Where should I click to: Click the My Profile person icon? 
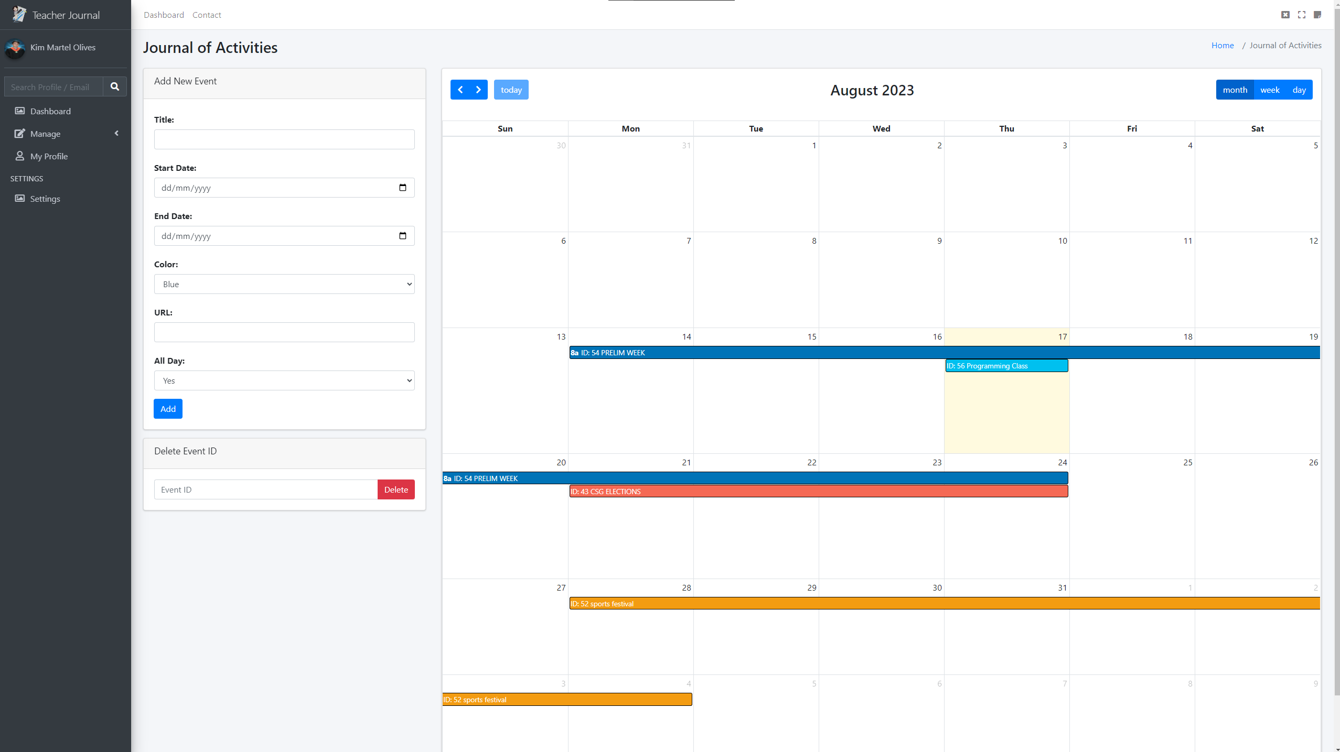[19, 156]
